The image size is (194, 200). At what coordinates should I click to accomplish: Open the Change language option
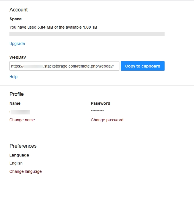tap(25, 171)
